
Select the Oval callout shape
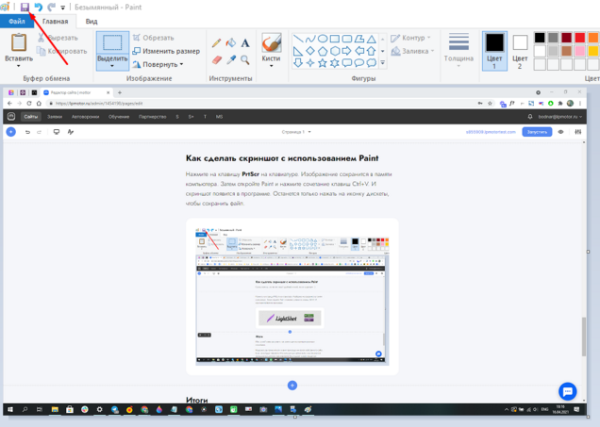point(359,63)
